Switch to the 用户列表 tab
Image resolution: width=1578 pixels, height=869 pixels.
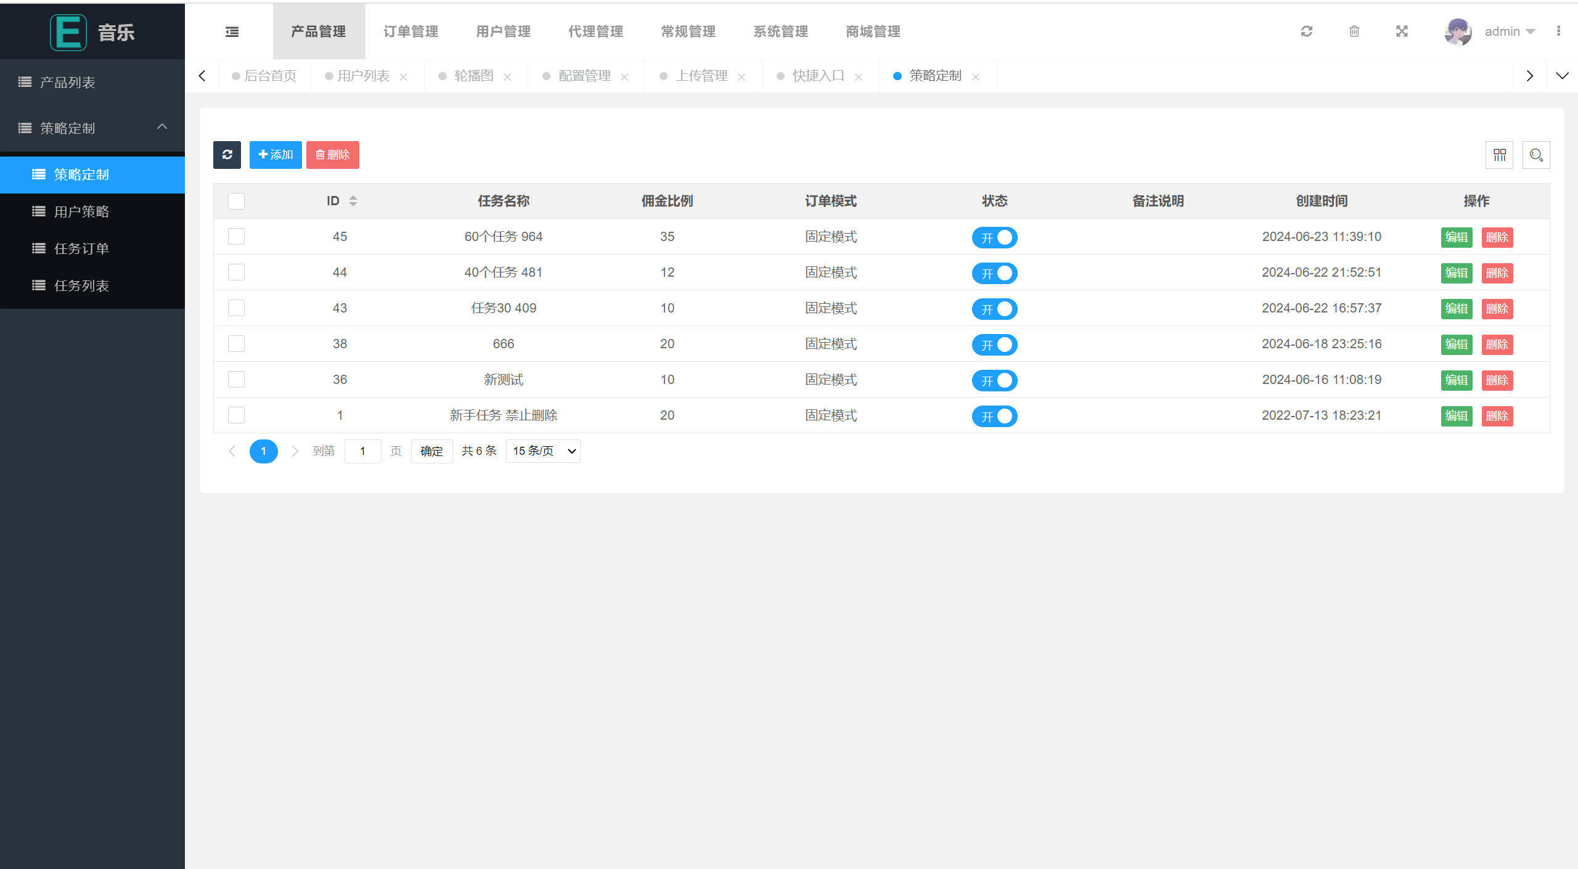363,76
